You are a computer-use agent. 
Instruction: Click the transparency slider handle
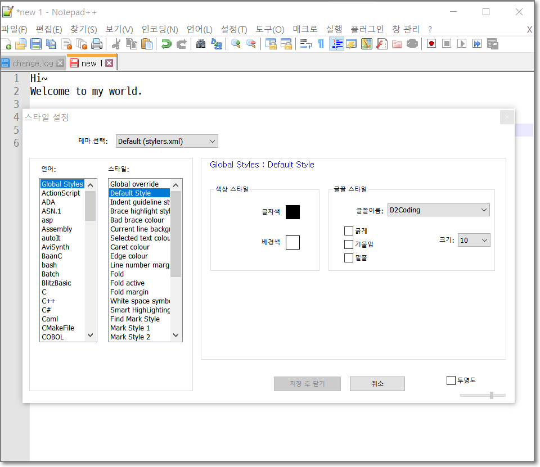click(492, 396)
